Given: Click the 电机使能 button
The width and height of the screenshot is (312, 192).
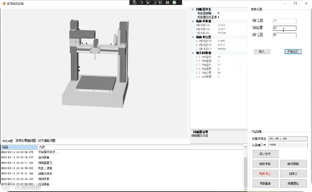Looking at the screenshot, I should 265,164.
